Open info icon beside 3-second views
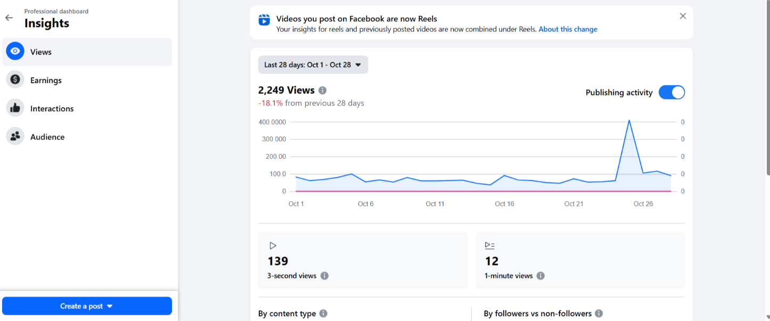The height and width of the screenshot is (321, 770). (x=324, y=276)
